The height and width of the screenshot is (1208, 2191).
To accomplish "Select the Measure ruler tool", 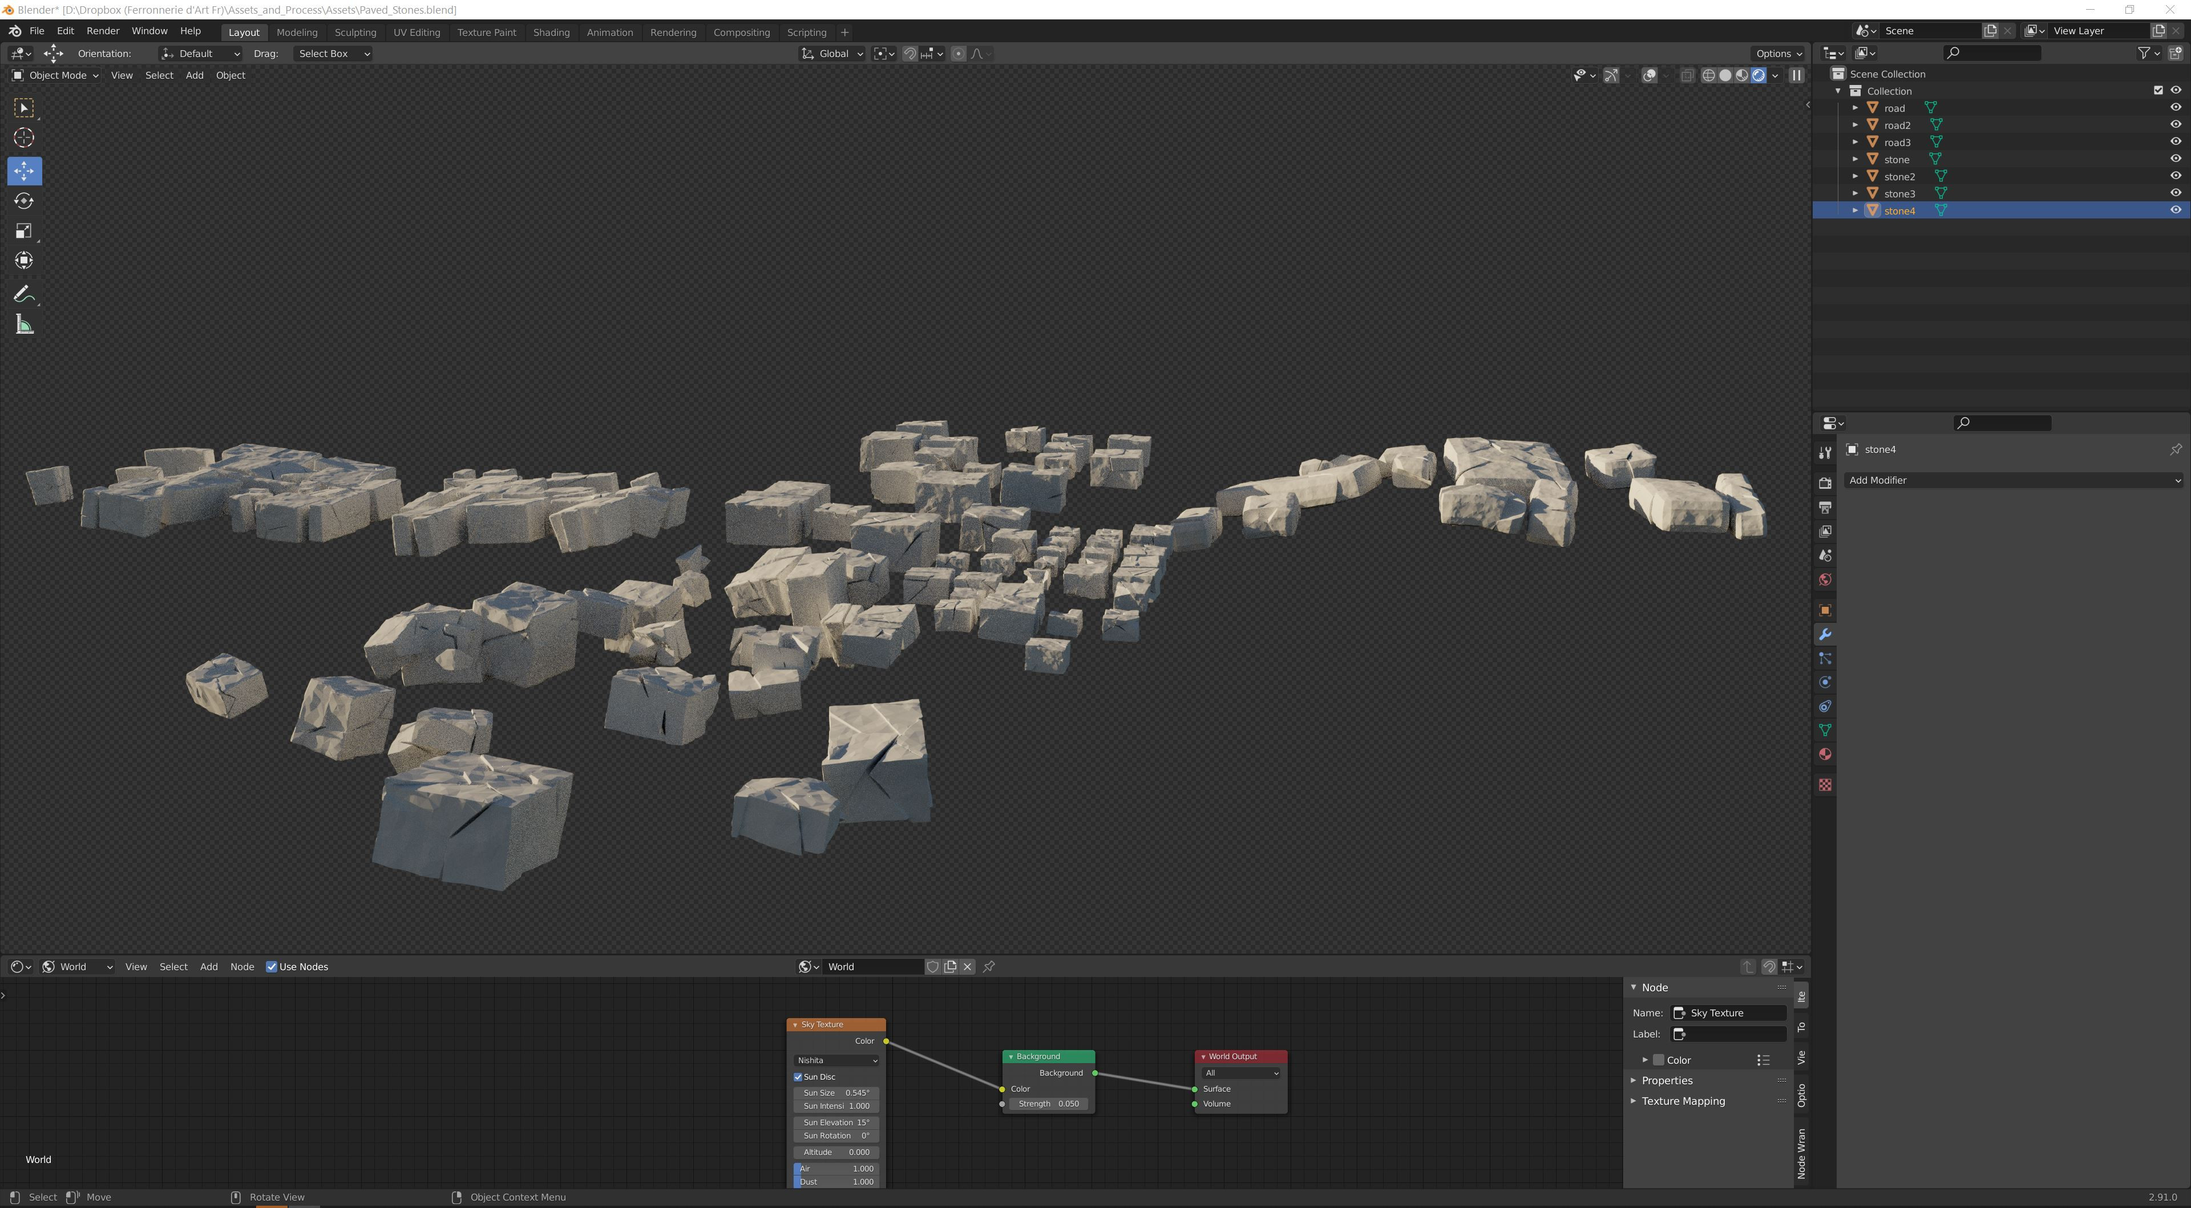I will point(24,325).
